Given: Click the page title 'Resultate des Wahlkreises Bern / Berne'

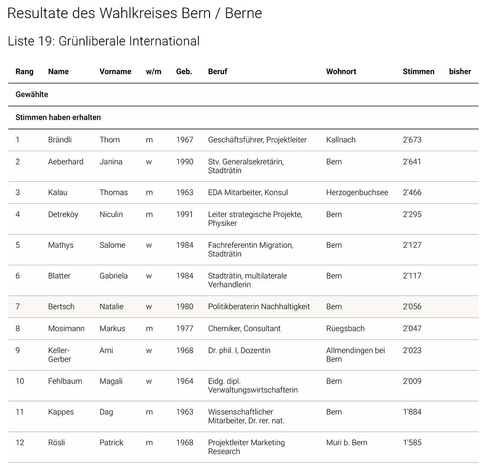Looking at the screenshot, I should pyautogui.click(x=134, y=13).
